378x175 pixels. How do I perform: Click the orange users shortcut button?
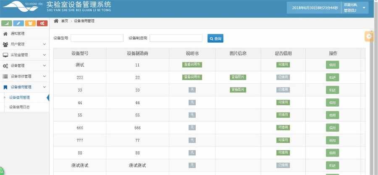click(30, 23)
